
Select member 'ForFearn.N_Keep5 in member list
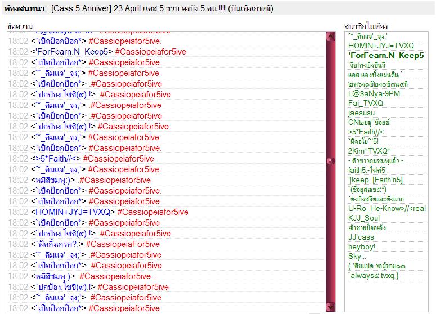point(386,55)
